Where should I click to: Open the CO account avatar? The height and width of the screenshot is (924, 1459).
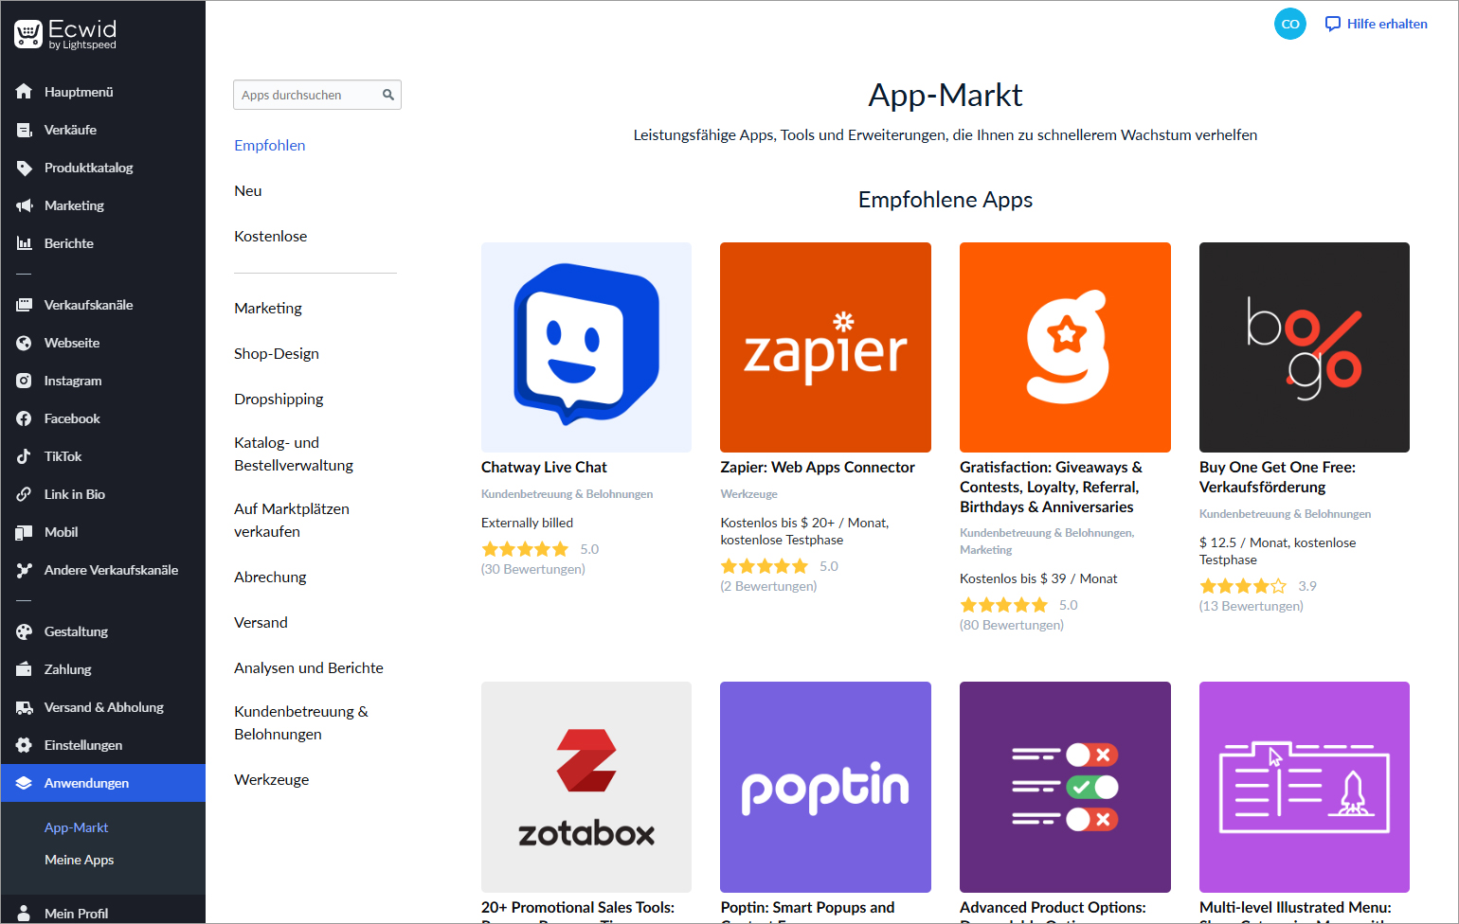tap(1289, 25)
